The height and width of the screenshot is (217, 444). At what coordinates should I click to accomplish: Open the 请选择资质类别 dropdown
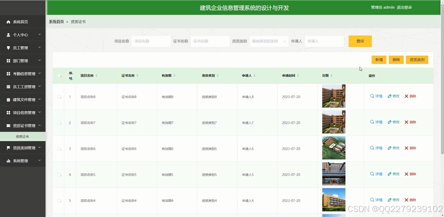pos(269,41)
